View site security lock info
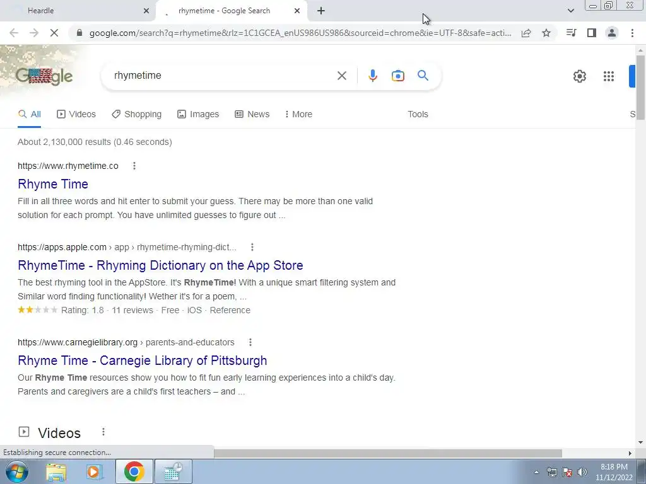Screen dimensions: 646x484 click(x=80, y=33)
